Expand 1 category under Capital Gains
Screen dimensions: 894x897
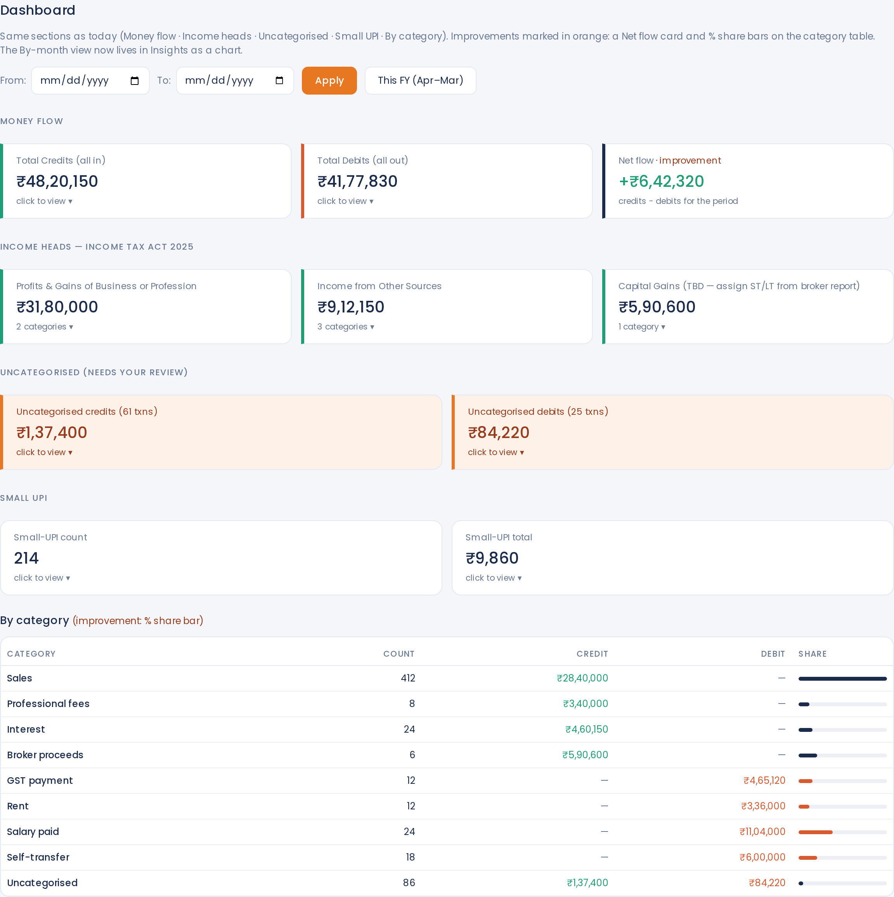point(642,327)
